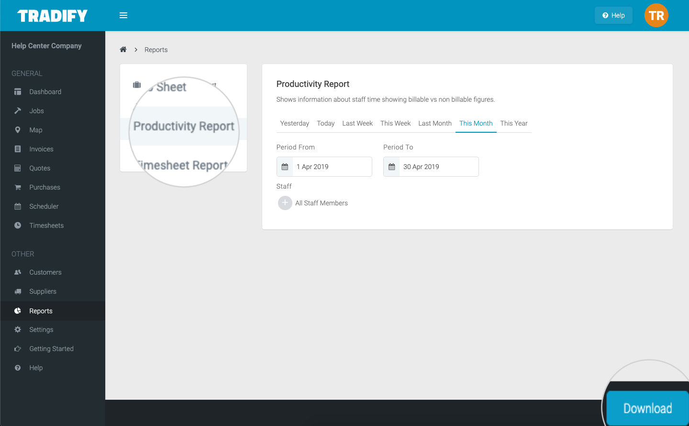Click the Period From calendar icon
The width and height of the screenshot is (689, 426).
coord(285,167)
